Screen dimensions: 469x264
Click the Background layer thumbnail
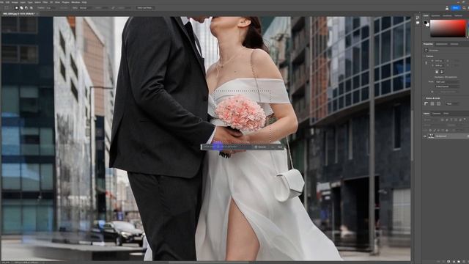click(431, 136)
